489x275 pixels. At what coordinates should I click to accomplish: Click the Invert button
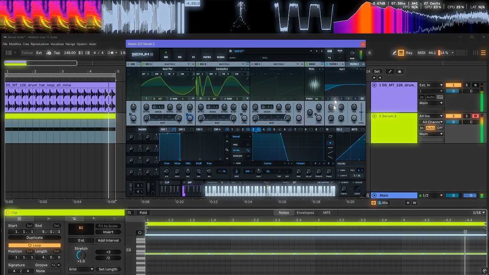tap(108, 232)
